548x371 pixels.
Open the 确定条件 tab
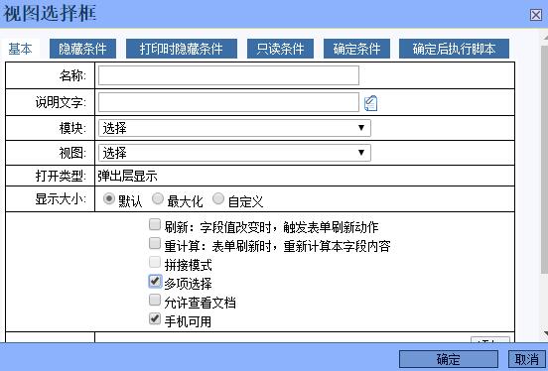pyautogui.click(x=356, y=49)
